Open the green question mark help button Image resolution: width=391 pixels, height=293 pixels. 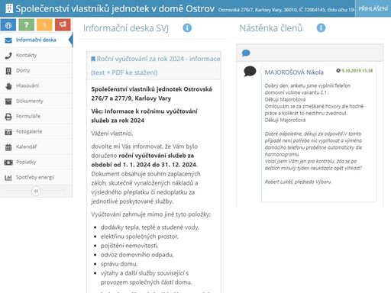(27, 25)
